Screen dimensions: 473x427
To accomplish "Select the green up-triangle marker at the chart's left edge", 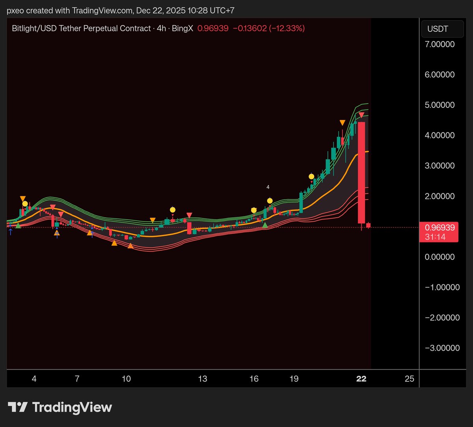I will pyautogui.click(x=18, y=225).
